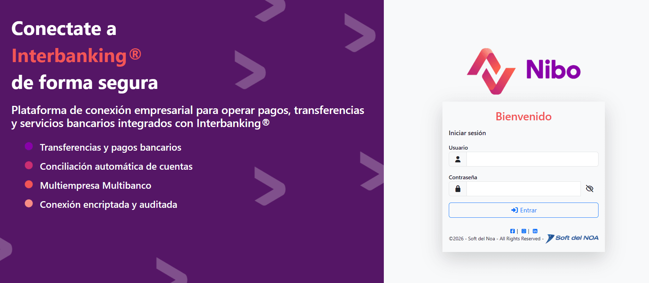This screenshot has width=649, height=283.
Task: Click the "Plataforma de conexión empresarial" paragraph
Action: pos(188,117)
